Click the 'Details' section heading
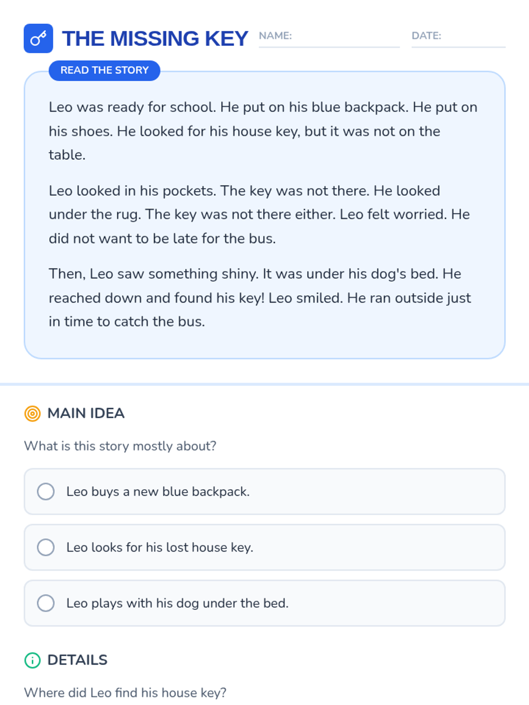 (x=78, y=660)
